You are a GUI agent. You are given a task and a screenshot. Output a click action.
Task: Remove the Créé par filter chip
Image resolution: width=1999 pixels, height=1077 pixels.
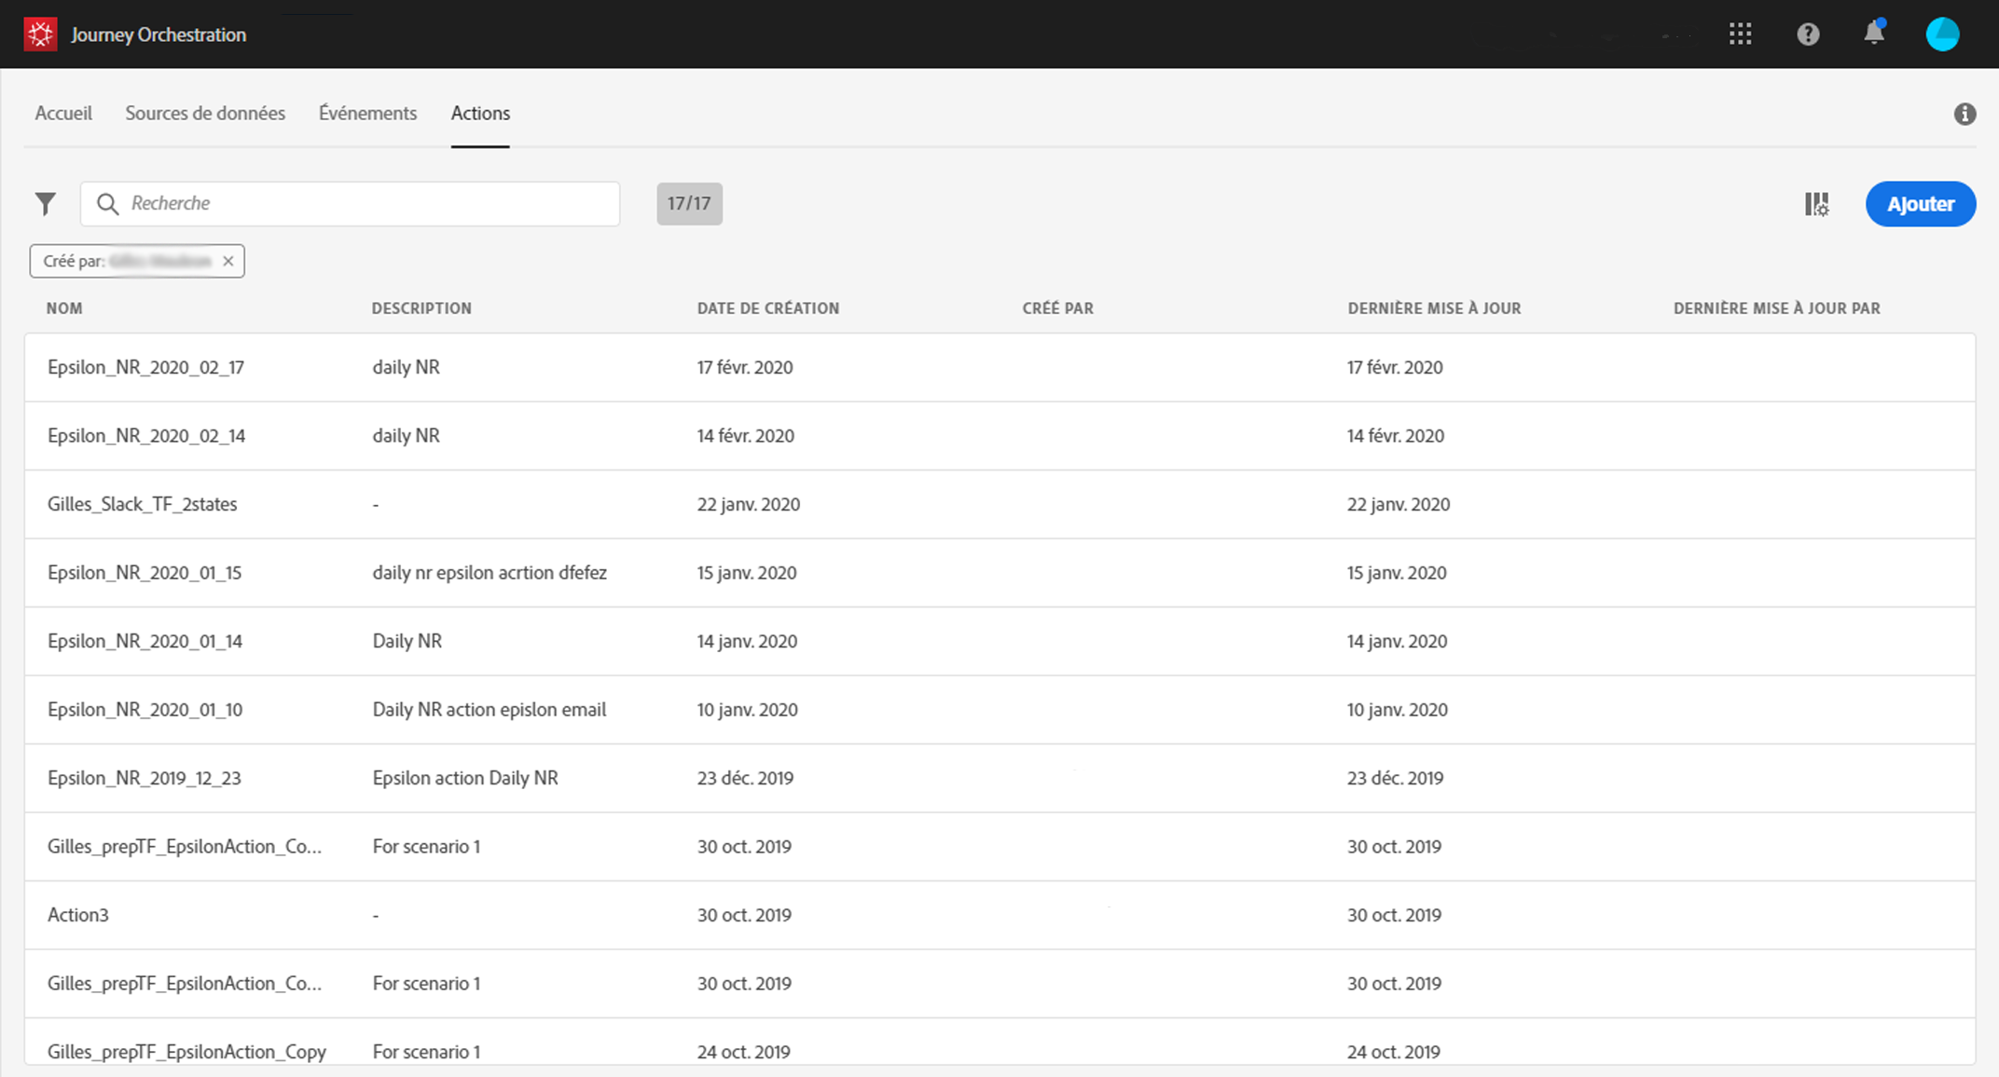(228, 261)
